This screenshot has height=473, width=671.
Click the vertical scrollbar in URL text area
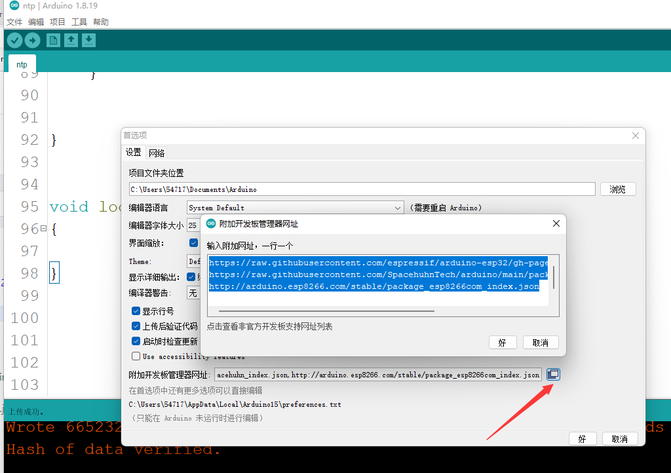click(554, 277)
